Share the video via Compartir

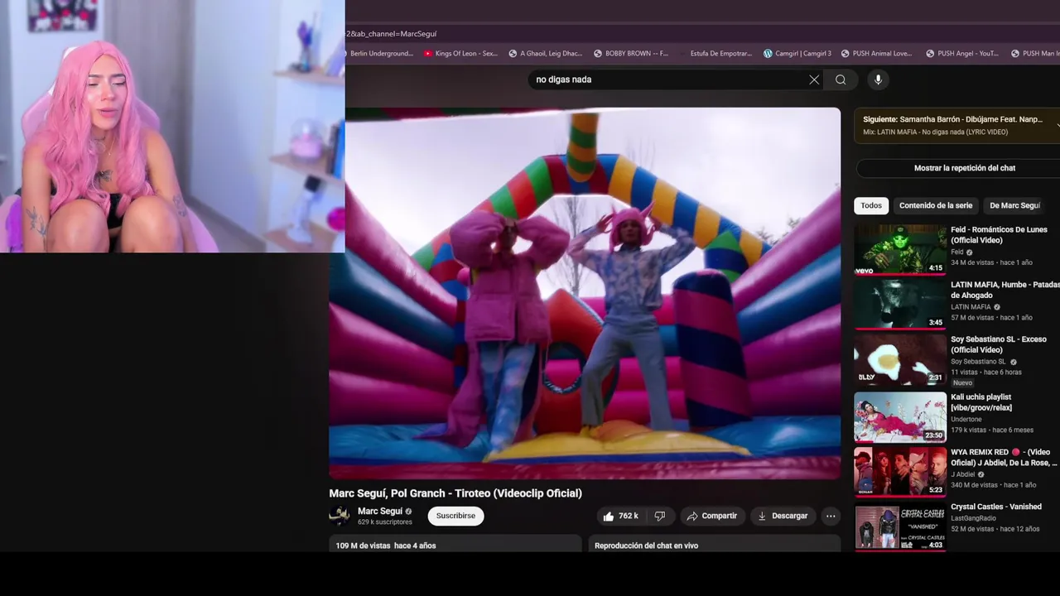click(711, 516)
